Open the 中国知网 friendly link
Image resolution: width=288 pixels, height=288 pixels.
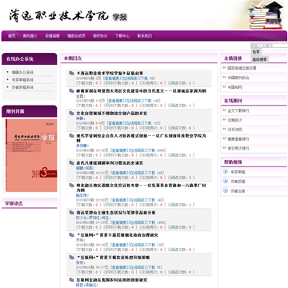[x=235, y=87]
